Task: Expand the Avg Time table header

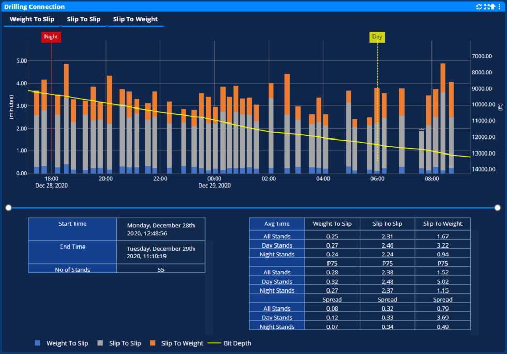Action: 277,224
